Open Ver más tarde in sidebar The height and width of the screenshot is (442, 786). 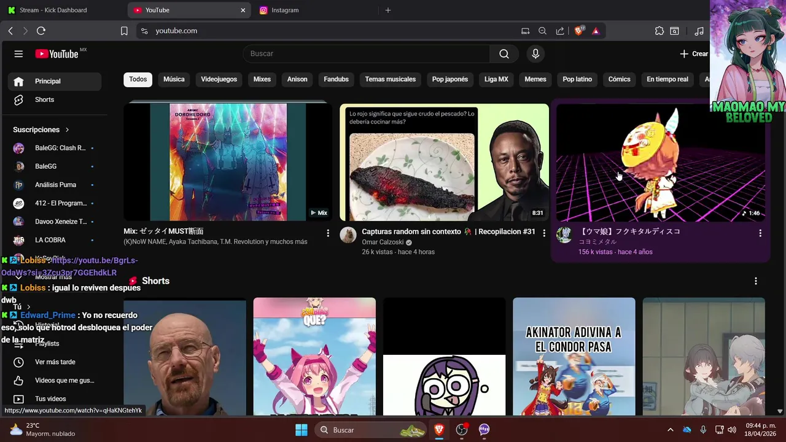pyautogui.click(x=55, y=362)
